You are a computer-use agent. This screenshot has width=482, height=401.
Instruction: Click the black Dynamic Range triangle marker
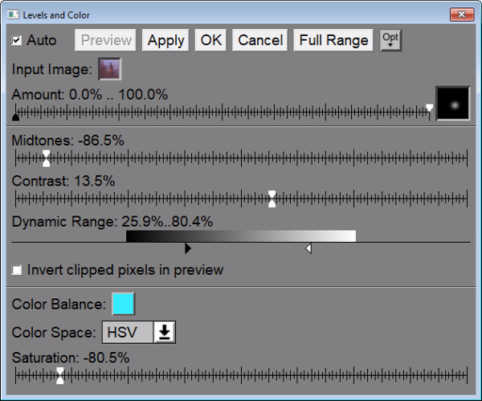coord(187,249)
